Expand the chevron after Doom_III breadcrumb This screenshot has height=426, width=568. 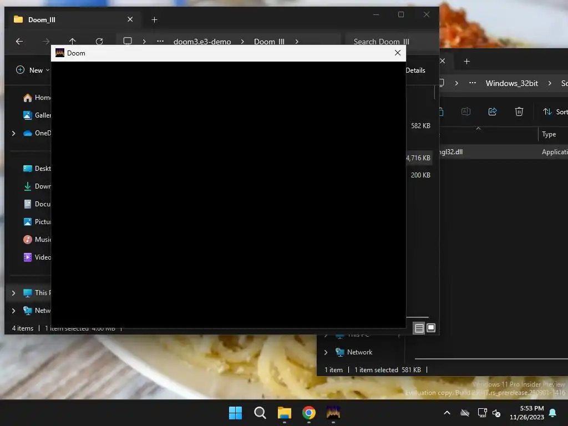(297, 42)
